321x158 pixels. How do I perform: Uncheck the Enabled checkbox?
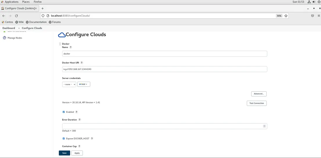tap(64, 112)
